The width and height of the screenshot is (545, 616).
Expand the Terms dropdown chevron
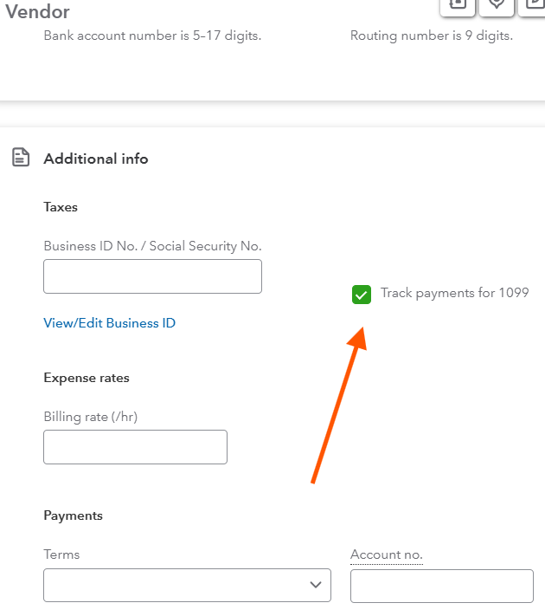click(315, 585)
